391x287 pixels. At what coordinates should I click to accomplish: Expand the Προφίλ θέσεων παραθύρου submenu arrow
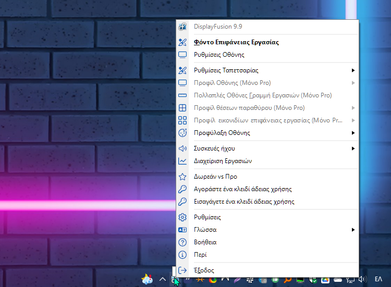tap(353, 108)
